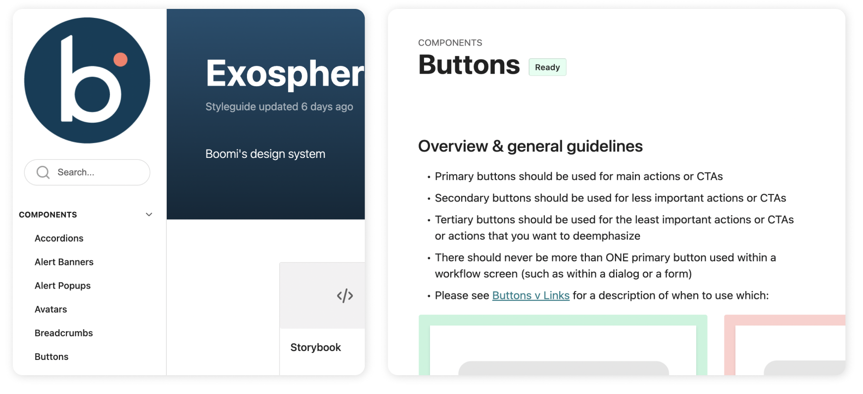Click 'Styleguide updated 6 days ago' text
The width and height of the screenshot is (863, 394).
click(279, 106)
